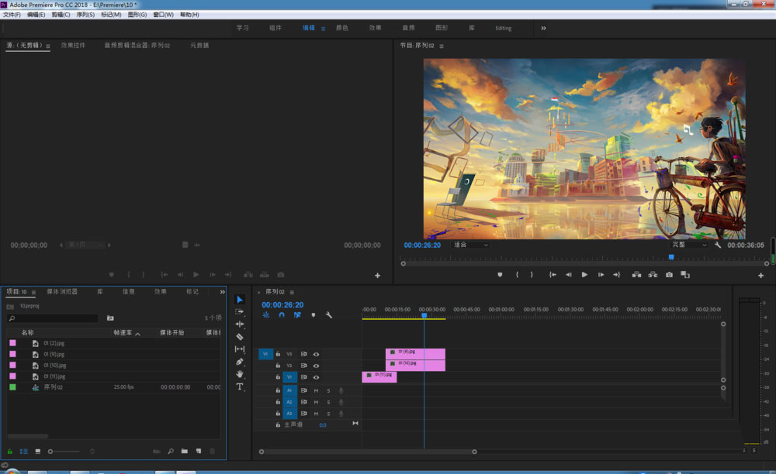Image resolution: width=776 pixels, height=474 pixels.
Task: Click Mark Out in Program monitor
Action: click(532, 274)
